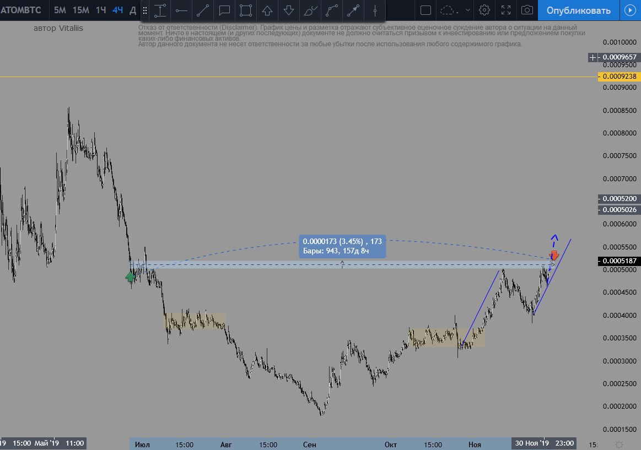Select the arrow down marker tool
This screenshot has width=641, height=450.
tap(289, 10)
